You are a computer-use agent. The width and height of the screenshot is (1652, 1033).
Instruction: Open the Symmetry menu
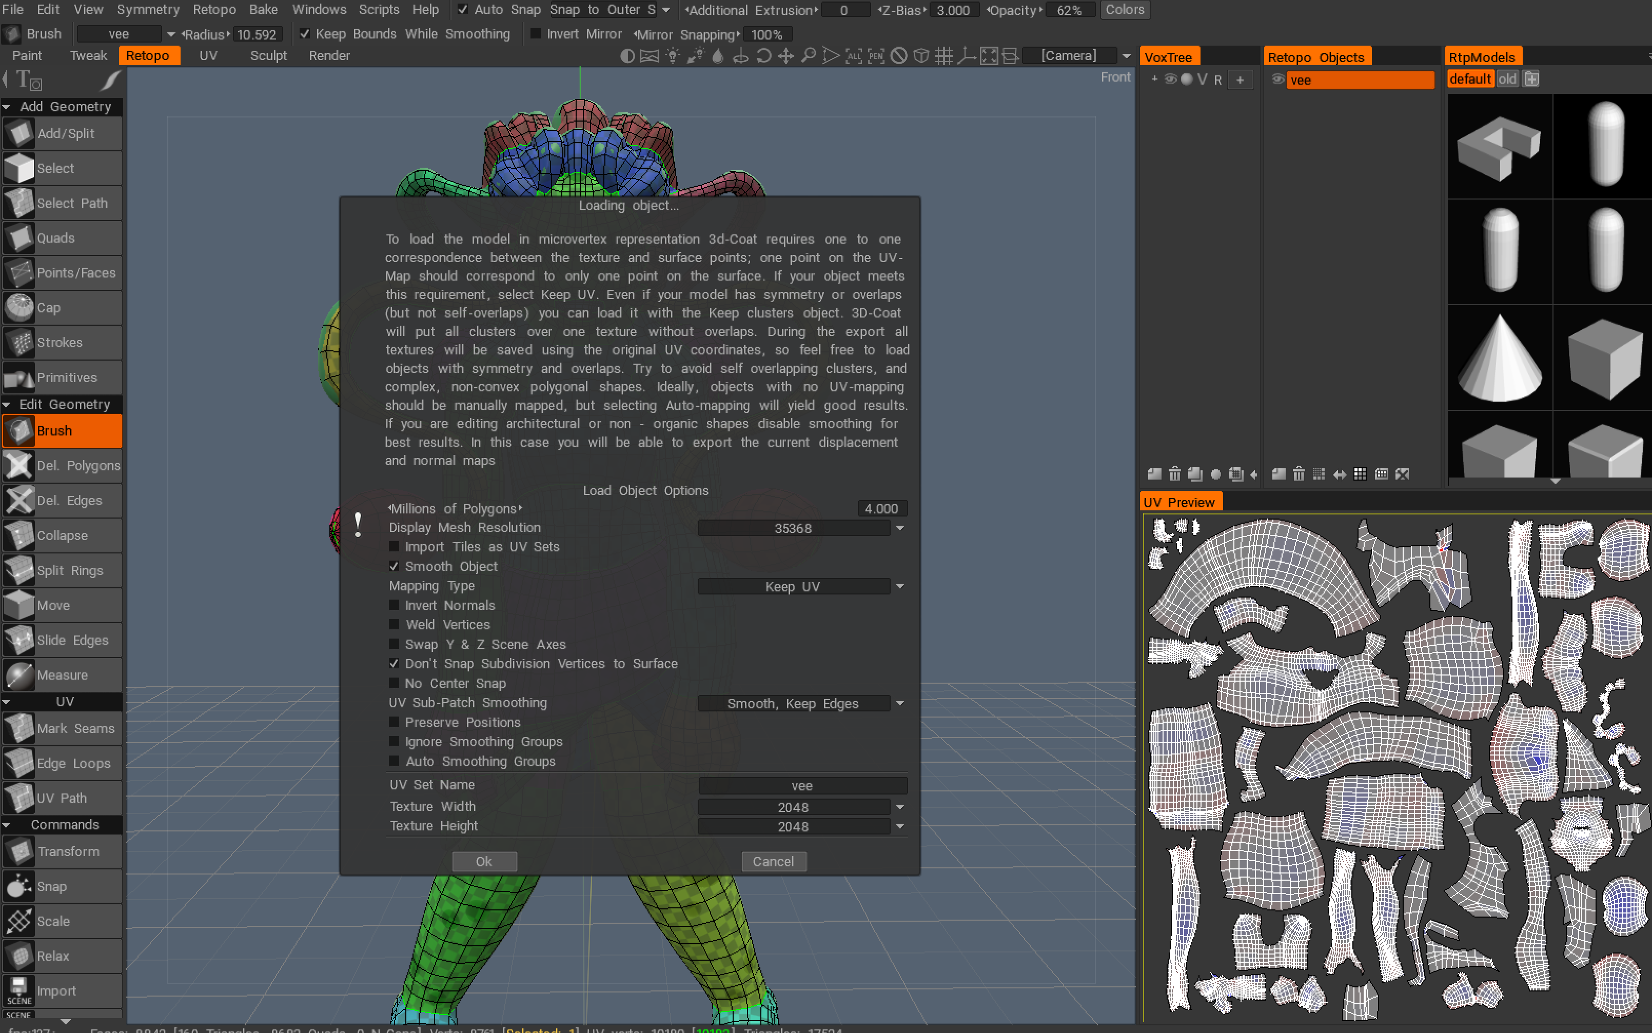[148, 10]
